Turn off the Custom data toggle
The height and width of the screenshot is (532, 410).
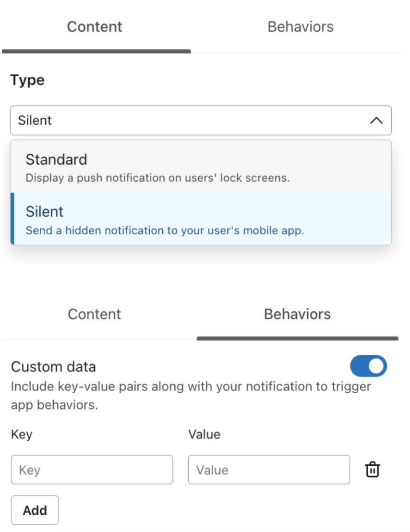point(368,366)
